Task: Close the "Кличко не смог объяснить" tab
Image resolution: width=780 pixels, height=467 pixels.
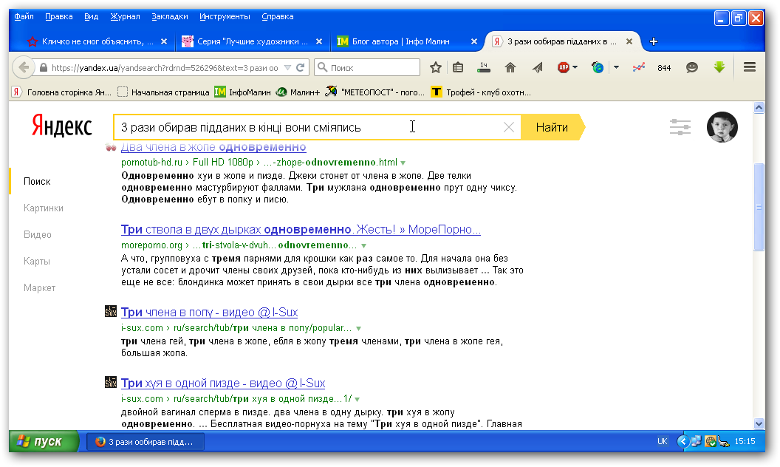Action: pos(164,41)
